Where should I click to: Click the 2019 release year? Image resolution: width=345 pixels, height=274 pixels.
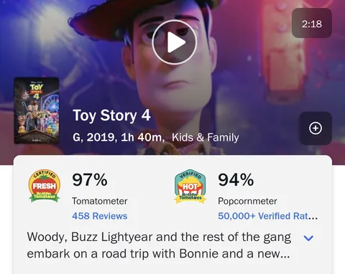(102, 137)
